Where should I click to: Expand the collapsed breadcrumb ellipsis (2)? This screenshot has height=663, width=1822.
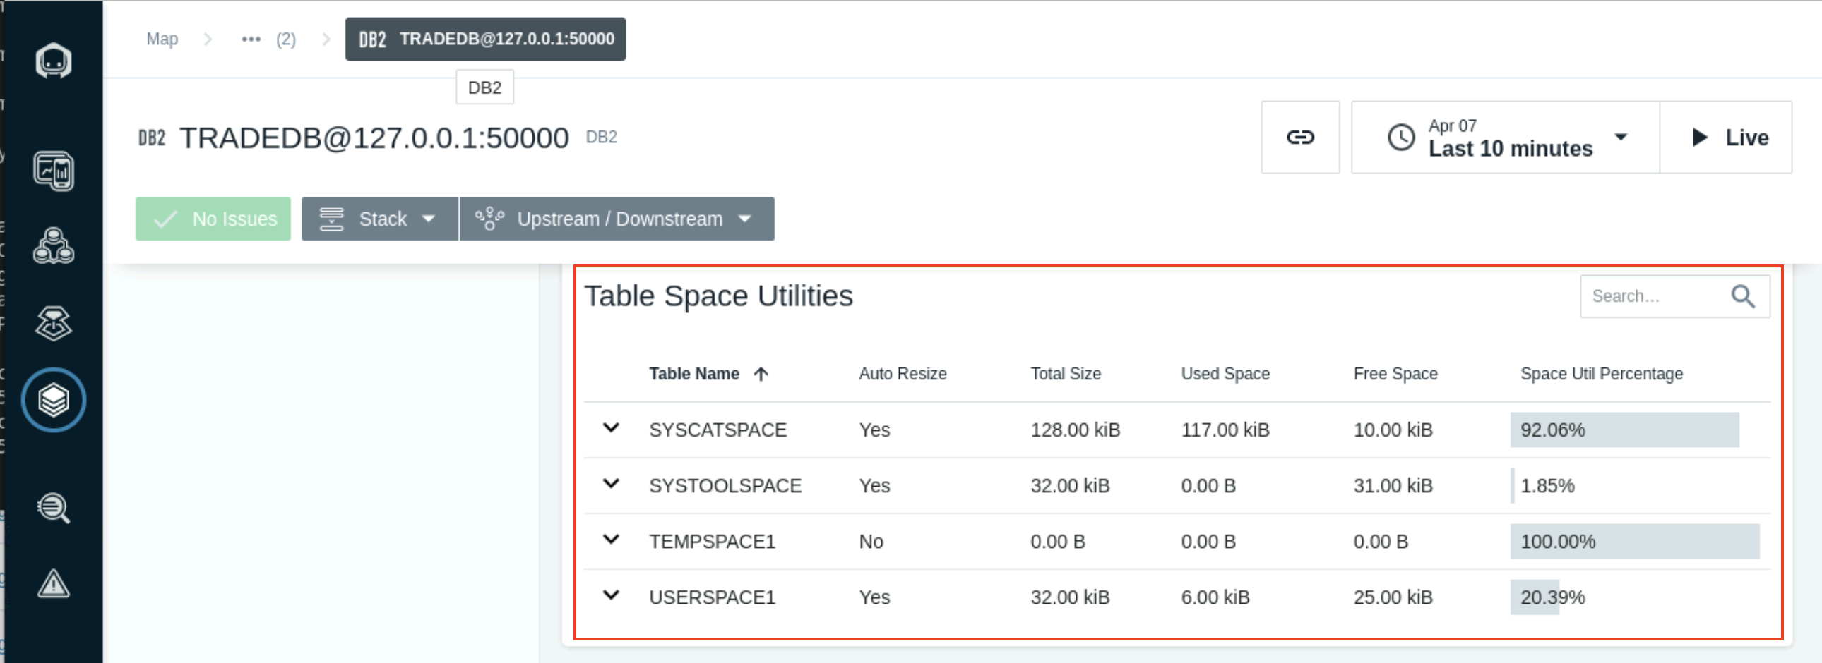coord(268,39)
